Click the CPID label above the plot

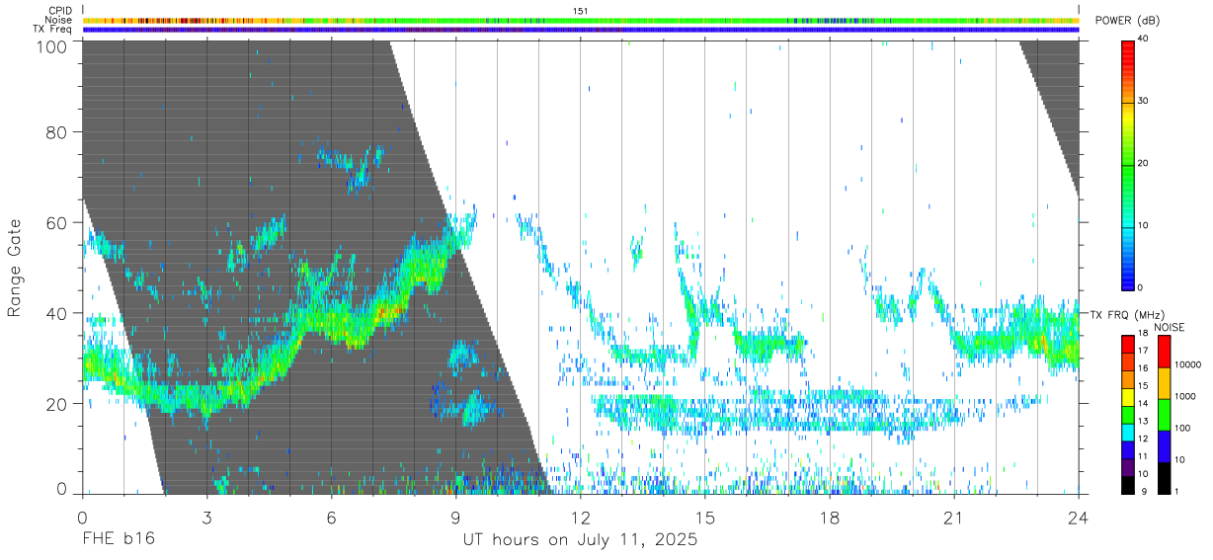point(61,11)
